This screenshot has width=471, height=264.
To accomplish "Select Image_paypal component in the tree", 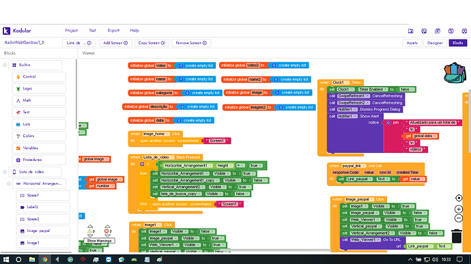I will pyautogui.click(x=43, y=231).
